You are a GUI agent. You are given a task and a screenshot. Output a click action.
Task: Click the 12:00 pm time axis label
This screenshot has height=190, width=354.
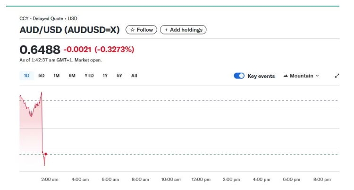click(201, 180)
